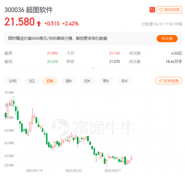Screen dimensions: 185x176
Task: Click the market status 已收盘 04/01 17:00 中国
Action: (x=162, y=24)
